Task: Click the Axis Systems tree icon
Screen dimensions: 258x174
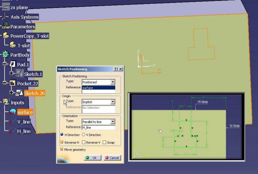Action: coord(5,17)
